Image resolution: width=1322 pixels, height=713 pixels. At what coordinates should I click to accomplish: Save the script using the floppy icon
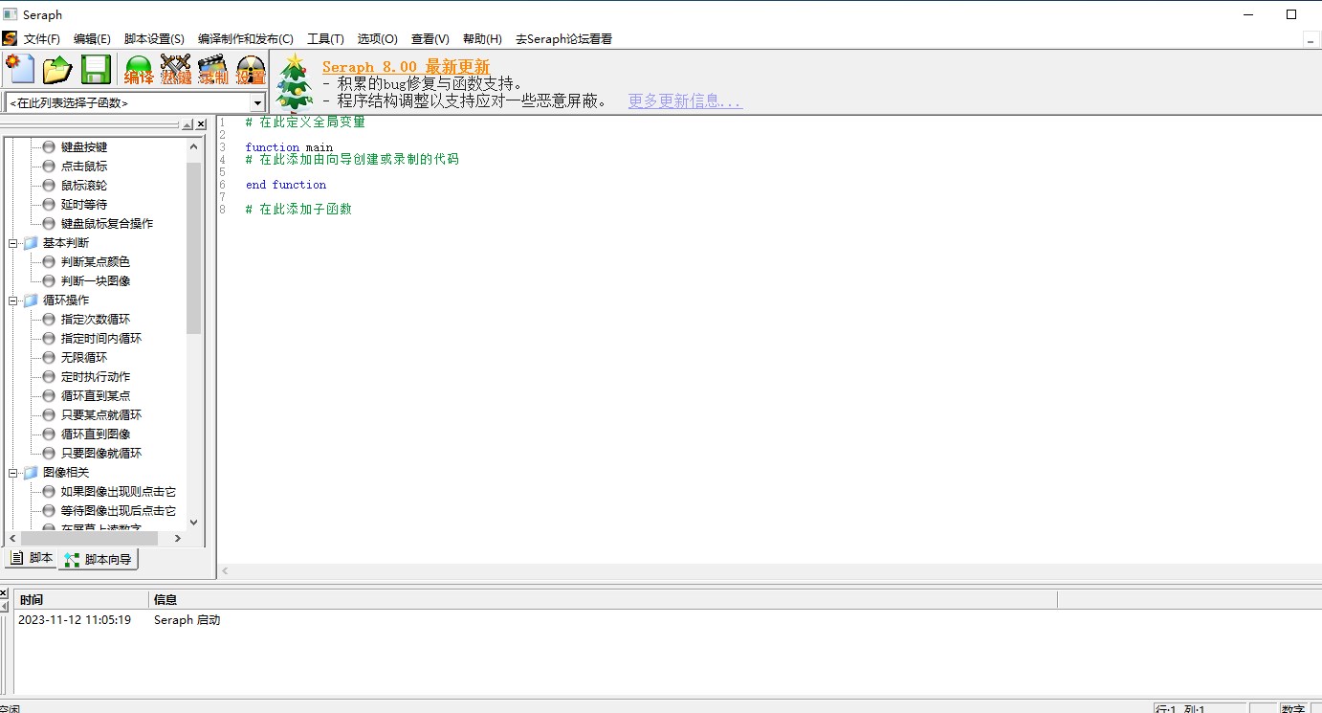point(96,70)
